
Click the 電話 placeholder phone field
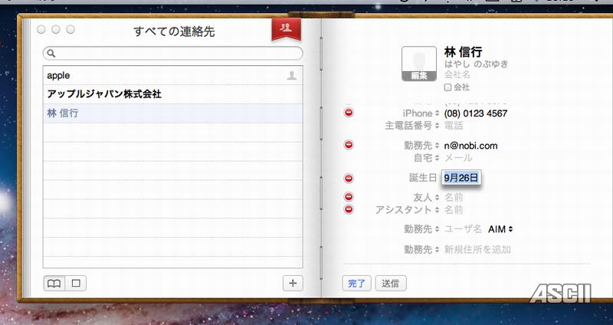[454, 126]
